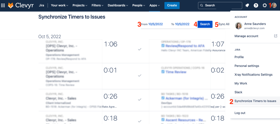Click the 0:01 timer duration

(x=110, y=70)
